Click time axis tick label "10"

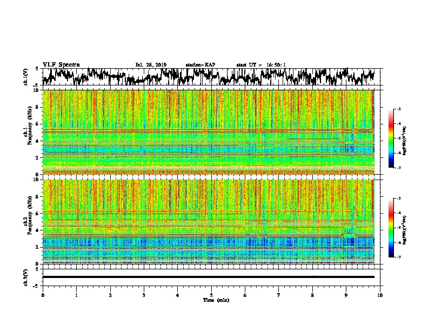coord(380,295)
